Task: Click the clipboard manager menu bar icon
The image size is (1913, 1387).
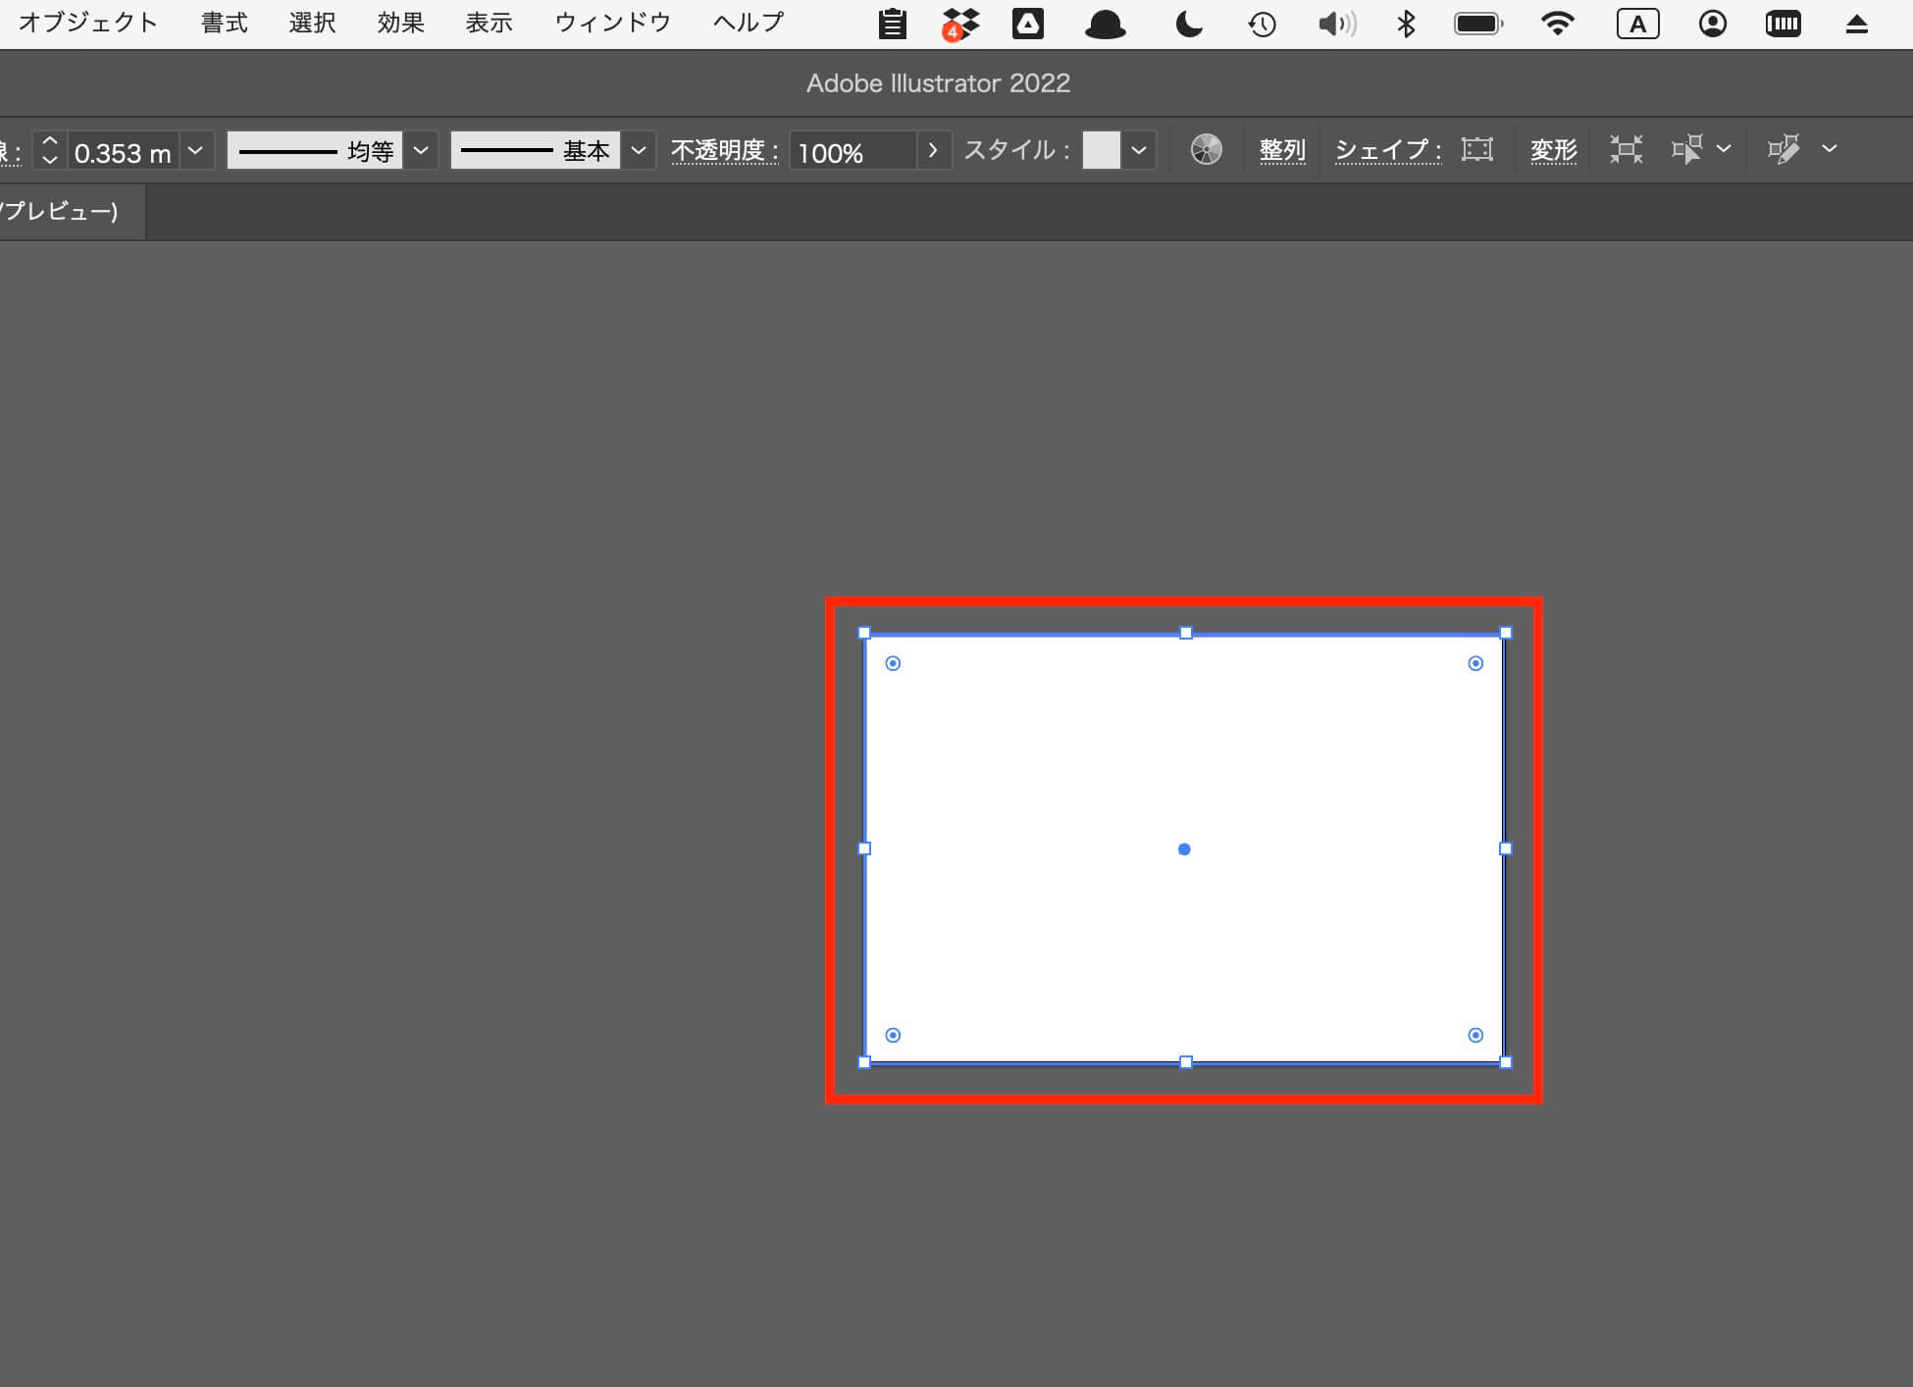Action: [892, 24]
